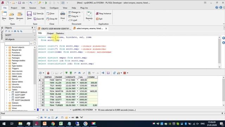
Task: Click the Save As button
Action: [38, 13]
